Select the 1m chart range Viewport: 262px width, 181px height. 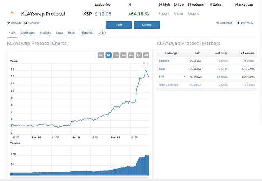pyautogui.click(x=116, y=55)
